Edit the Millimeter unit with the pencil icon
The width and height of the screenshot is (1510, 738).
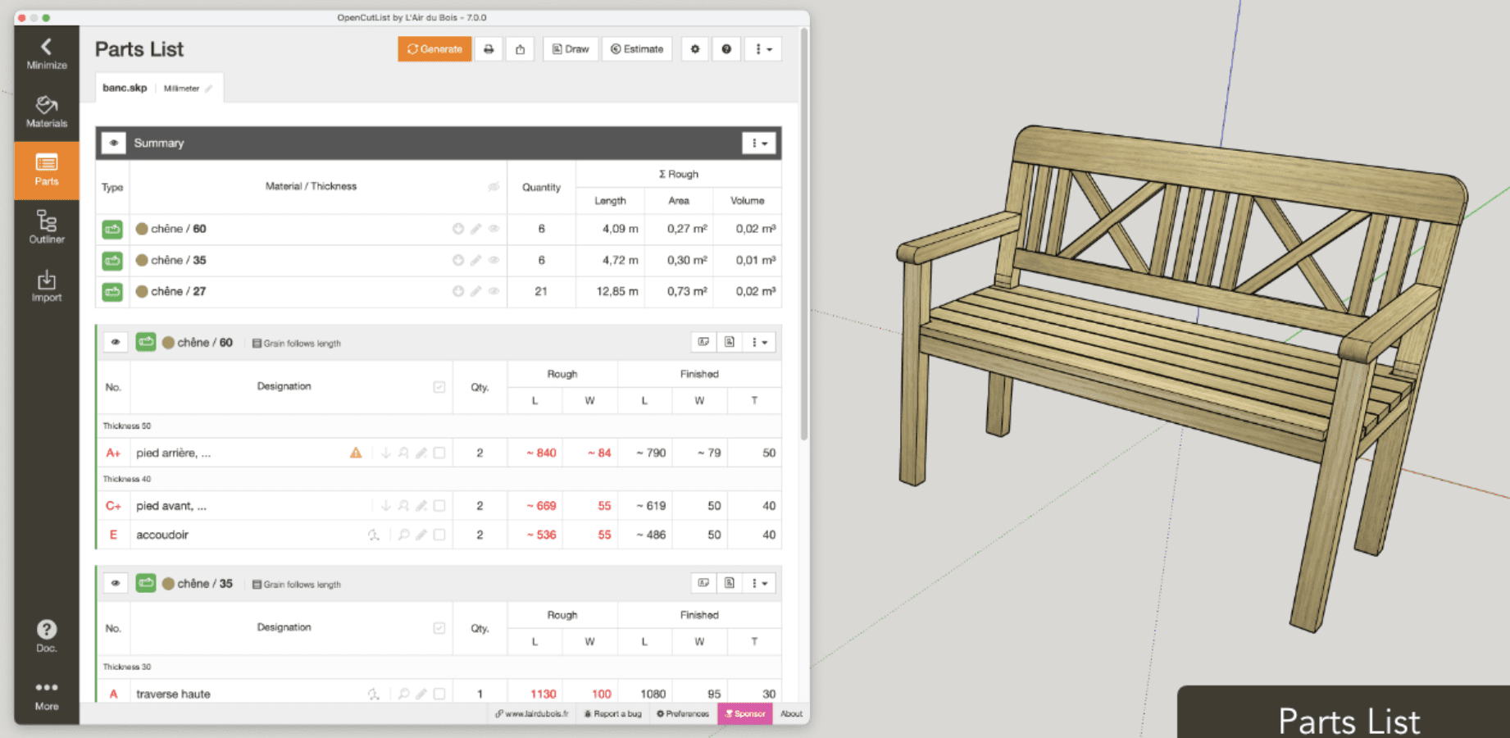tap(208, 89)
